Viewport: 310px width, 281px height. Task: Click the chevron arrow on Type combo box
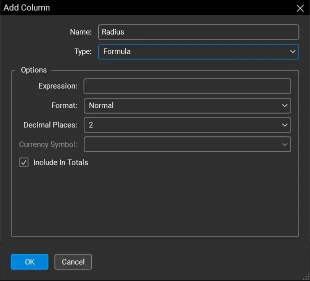point(293,51)
